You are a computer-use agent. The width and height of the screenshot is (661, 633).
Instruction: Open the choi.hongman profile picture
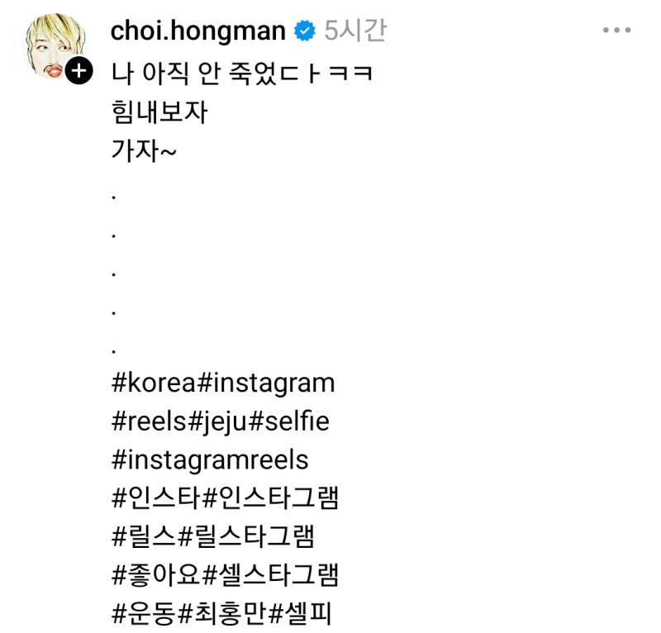[x=55, y=45]
